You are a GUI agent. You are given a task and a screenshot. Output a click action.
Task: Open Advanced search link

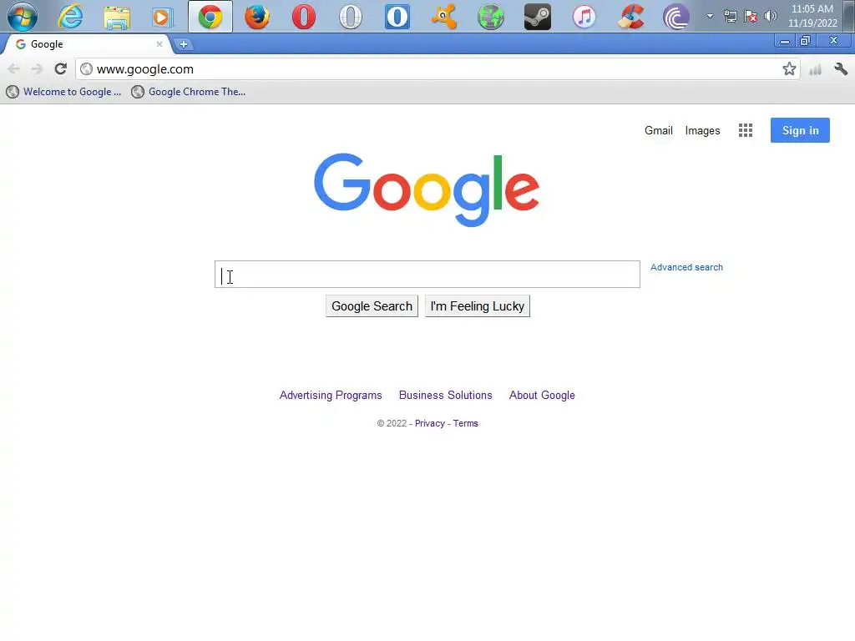(x=686, y=267)
